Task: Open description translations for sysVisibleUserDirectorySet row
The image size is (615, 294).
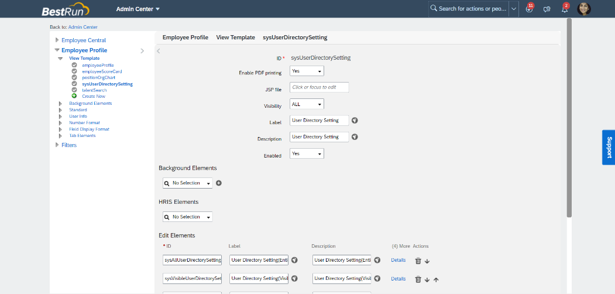Action: pos(377,278)
